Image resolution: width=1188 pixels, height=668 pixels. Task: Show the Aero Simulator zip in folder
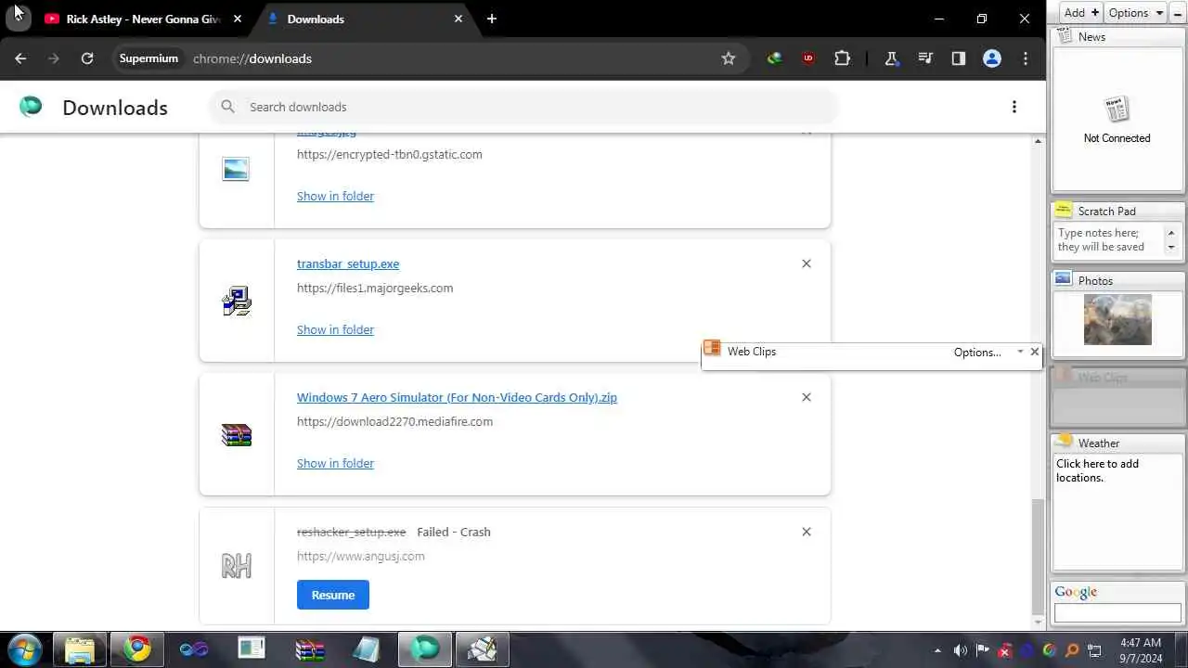pos(335,463)
